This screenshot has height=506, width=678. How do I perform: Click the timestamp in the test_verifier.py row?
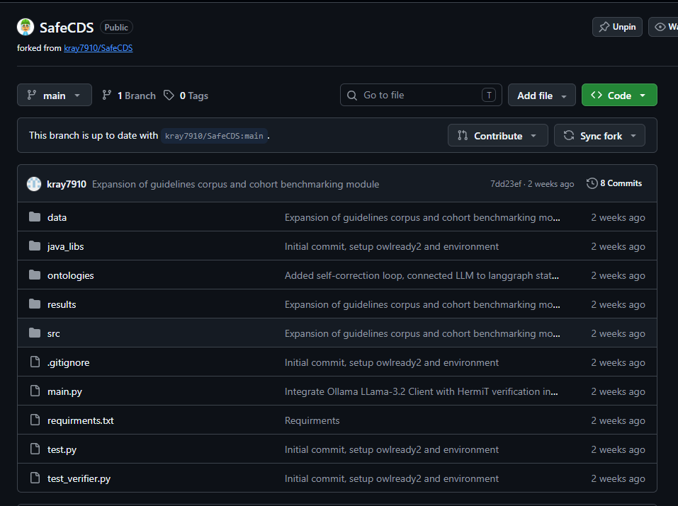pyautogui.click(x=618, y=478)
